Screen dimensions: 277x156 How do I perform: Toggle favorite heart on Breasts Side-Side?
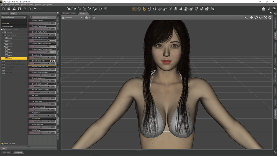pyautogui.click(x=53, y=61)
